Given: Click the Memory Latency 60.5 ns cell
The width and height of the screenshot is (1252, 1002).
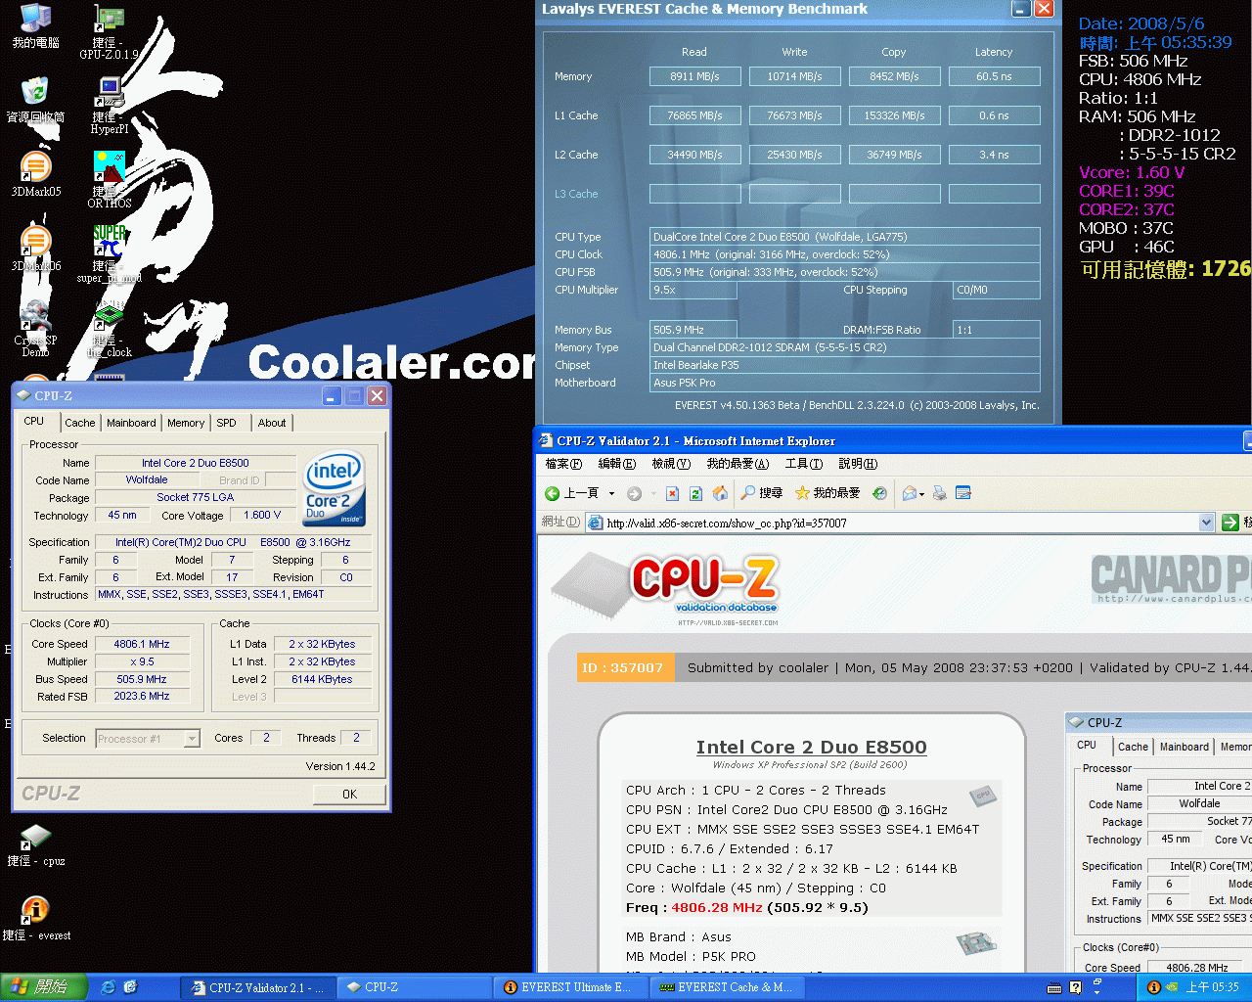Looking at the screenshot, I should (994, 76).
